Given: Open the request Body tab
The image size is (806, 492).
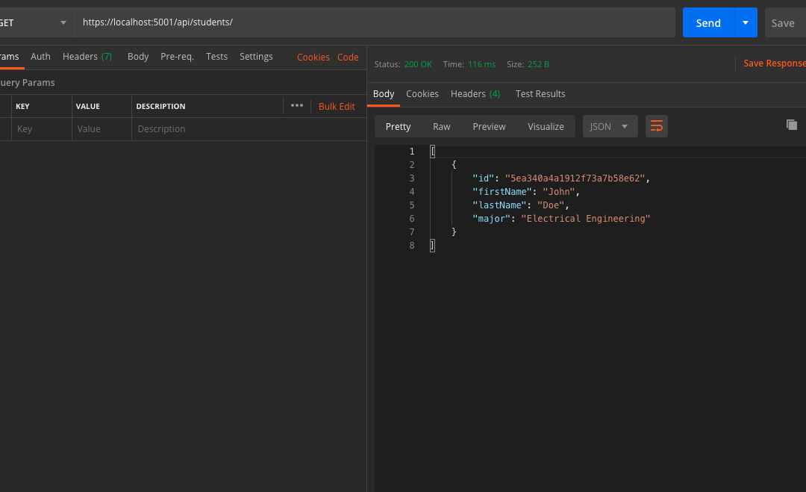Looking at the screenshot, I should pos(138,57).
